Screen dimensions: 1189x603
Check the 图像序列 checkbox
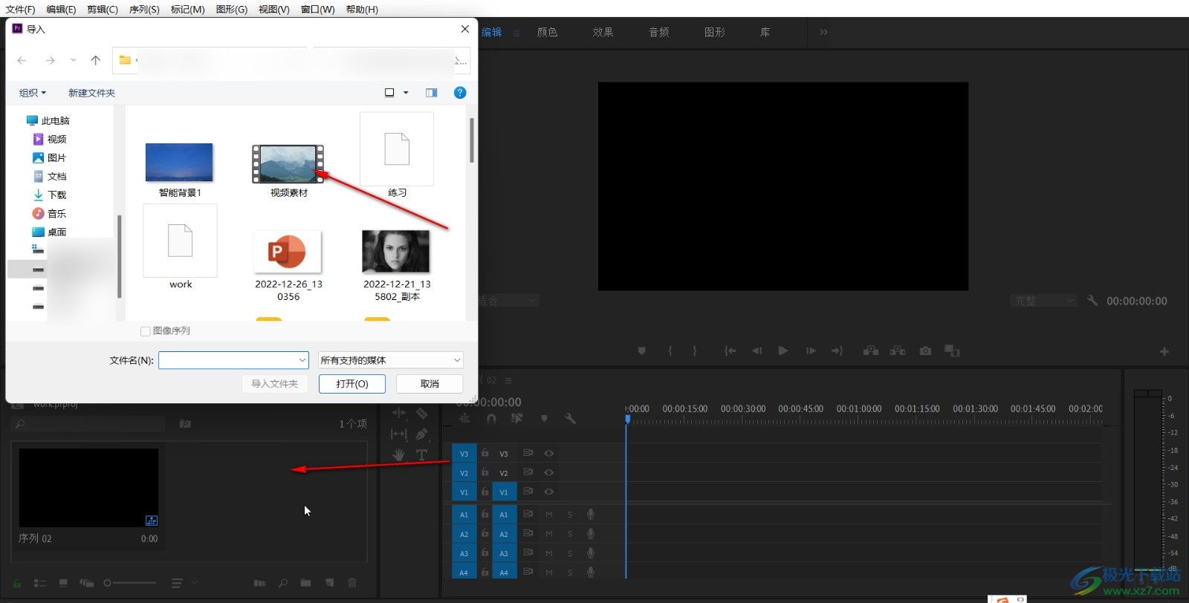[146, 331]
